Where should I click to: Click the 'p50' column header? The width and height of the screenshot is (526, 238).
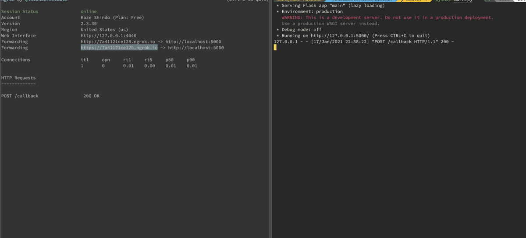click(169, 60)
